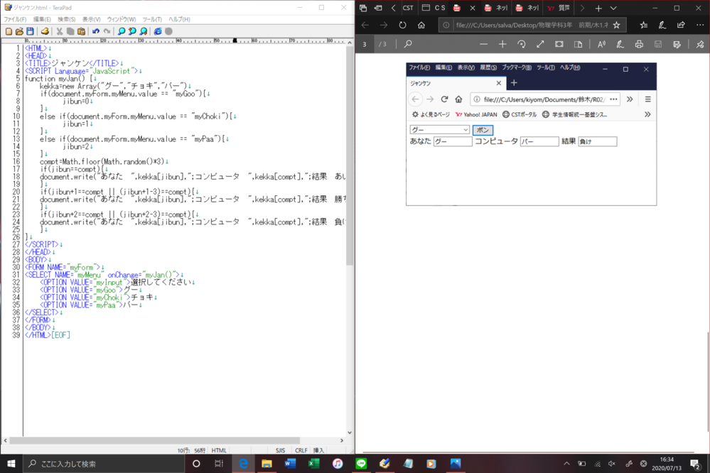Click SJIS encoding in TeraPad status bar

(x=280, y=450)
